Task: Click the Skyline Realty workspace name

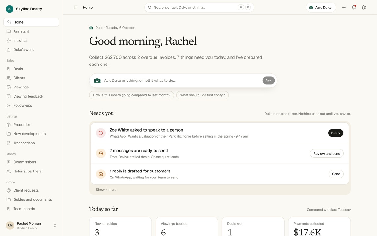Action: pyautogui.click(x=29, y=9)
